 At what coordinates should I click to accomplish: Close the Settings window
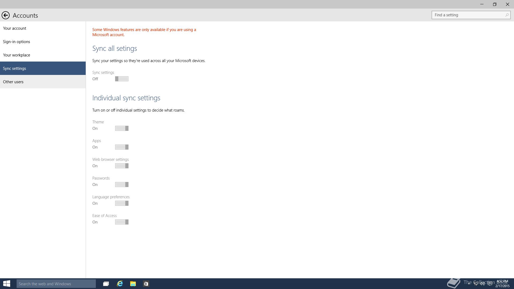pyautogui.click(x=508, y=4)
